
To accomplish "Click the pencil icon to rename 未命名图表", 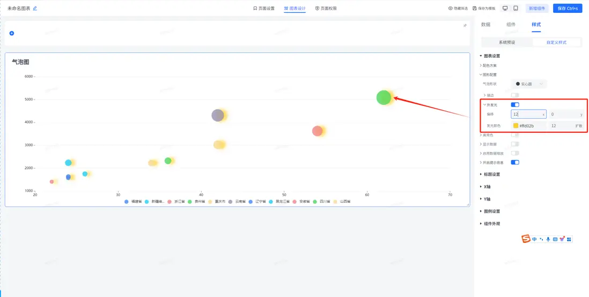I will 35,8.
